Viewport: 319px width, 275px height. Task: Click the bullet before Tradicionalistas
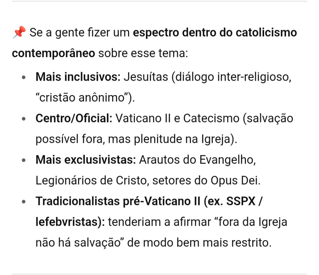tap(24, 202)
